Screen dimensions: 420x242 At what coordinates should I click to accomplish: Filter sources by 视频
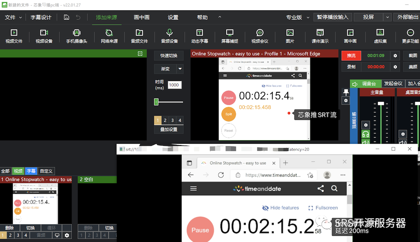(18, 171)
